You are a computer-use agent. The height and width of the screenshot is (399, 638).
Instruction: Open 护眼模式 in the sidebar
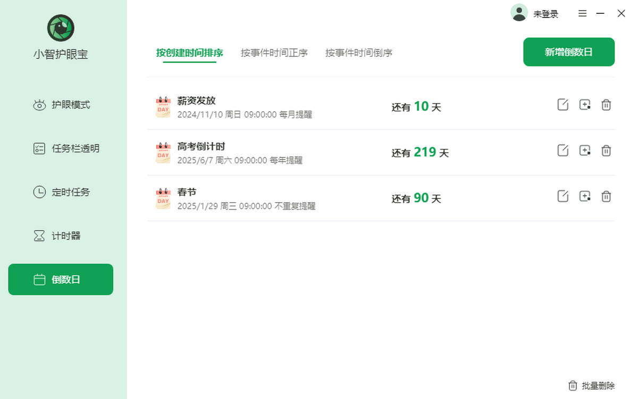[62, 105]
